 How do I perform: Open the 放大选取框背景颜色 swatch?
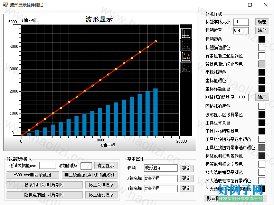point(262,172)
